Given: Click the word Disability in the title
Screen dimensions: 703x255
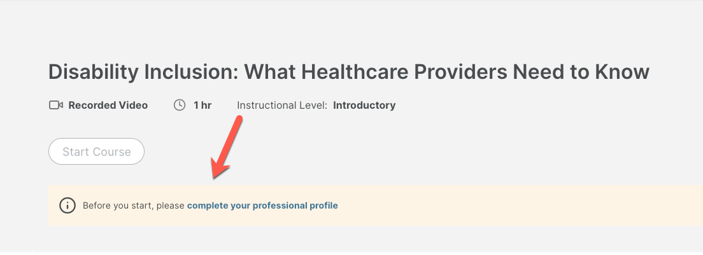Looking at the screenshot, I should pos(92,72).
